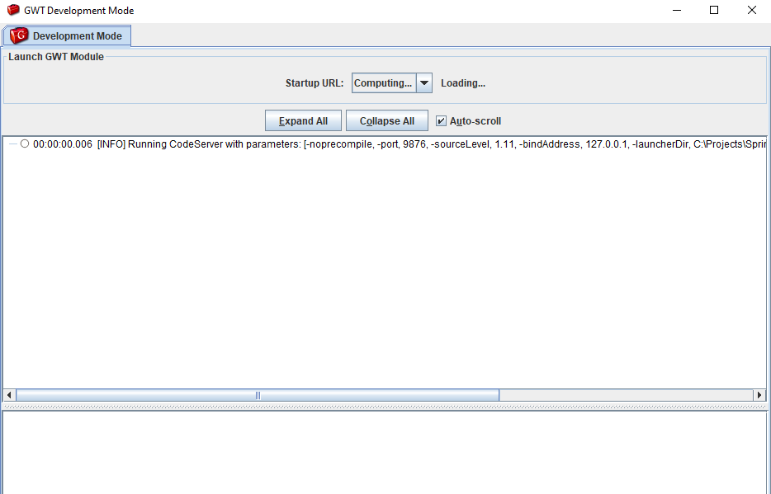Click the horizontal scrollbar thumb in log panel
The image size is (771, 494).
coord(258,396)
